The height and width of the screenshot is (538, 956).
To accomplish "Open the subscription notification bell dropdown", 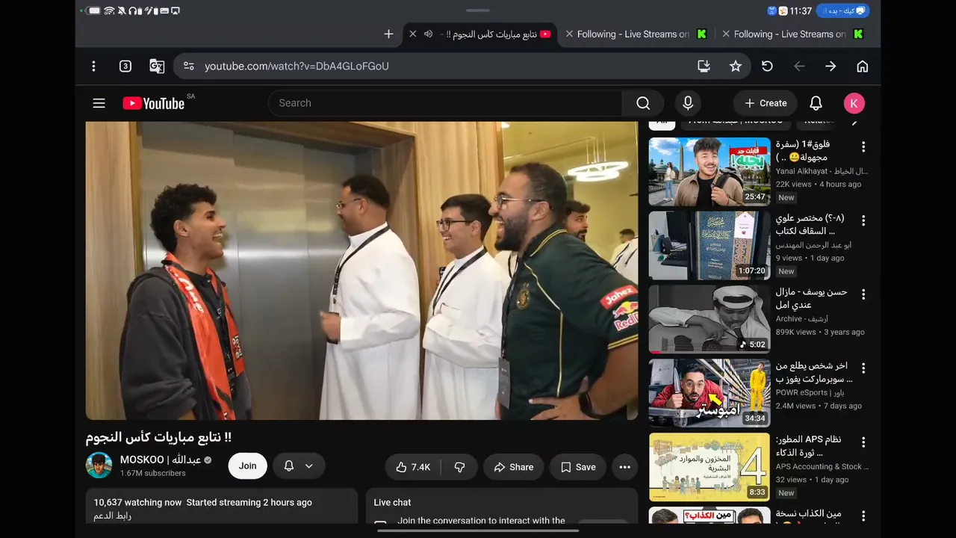I will [299, 466].
